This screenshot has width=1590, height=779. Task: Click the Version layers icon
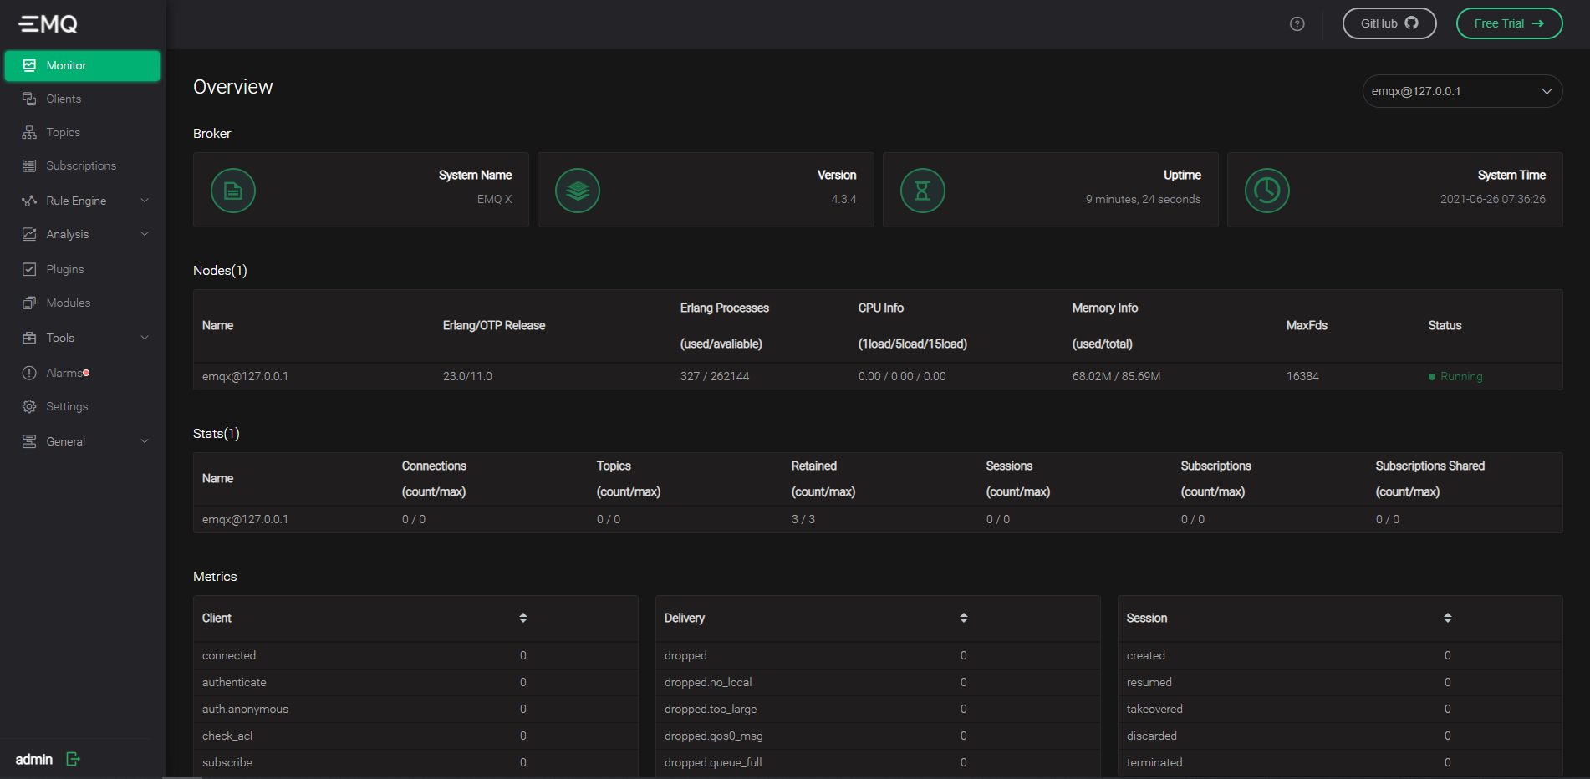coord(578,191)
